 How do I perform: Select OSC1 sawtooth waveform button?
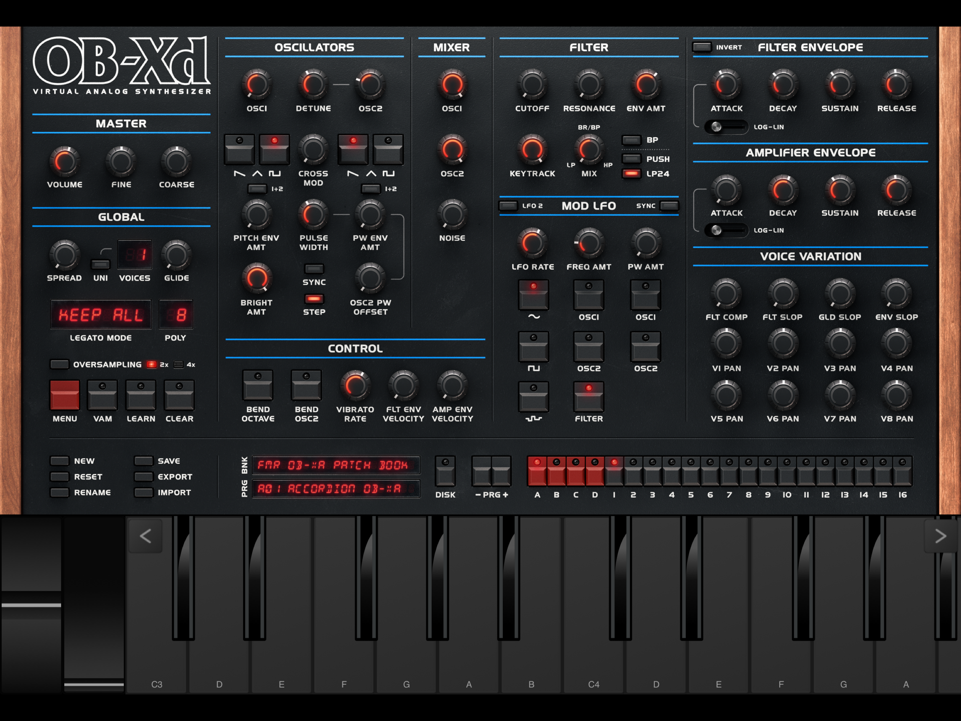click(240, 149)
